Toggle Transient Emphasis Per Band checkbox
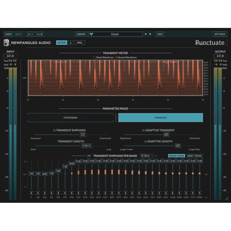 click(89, 156)
